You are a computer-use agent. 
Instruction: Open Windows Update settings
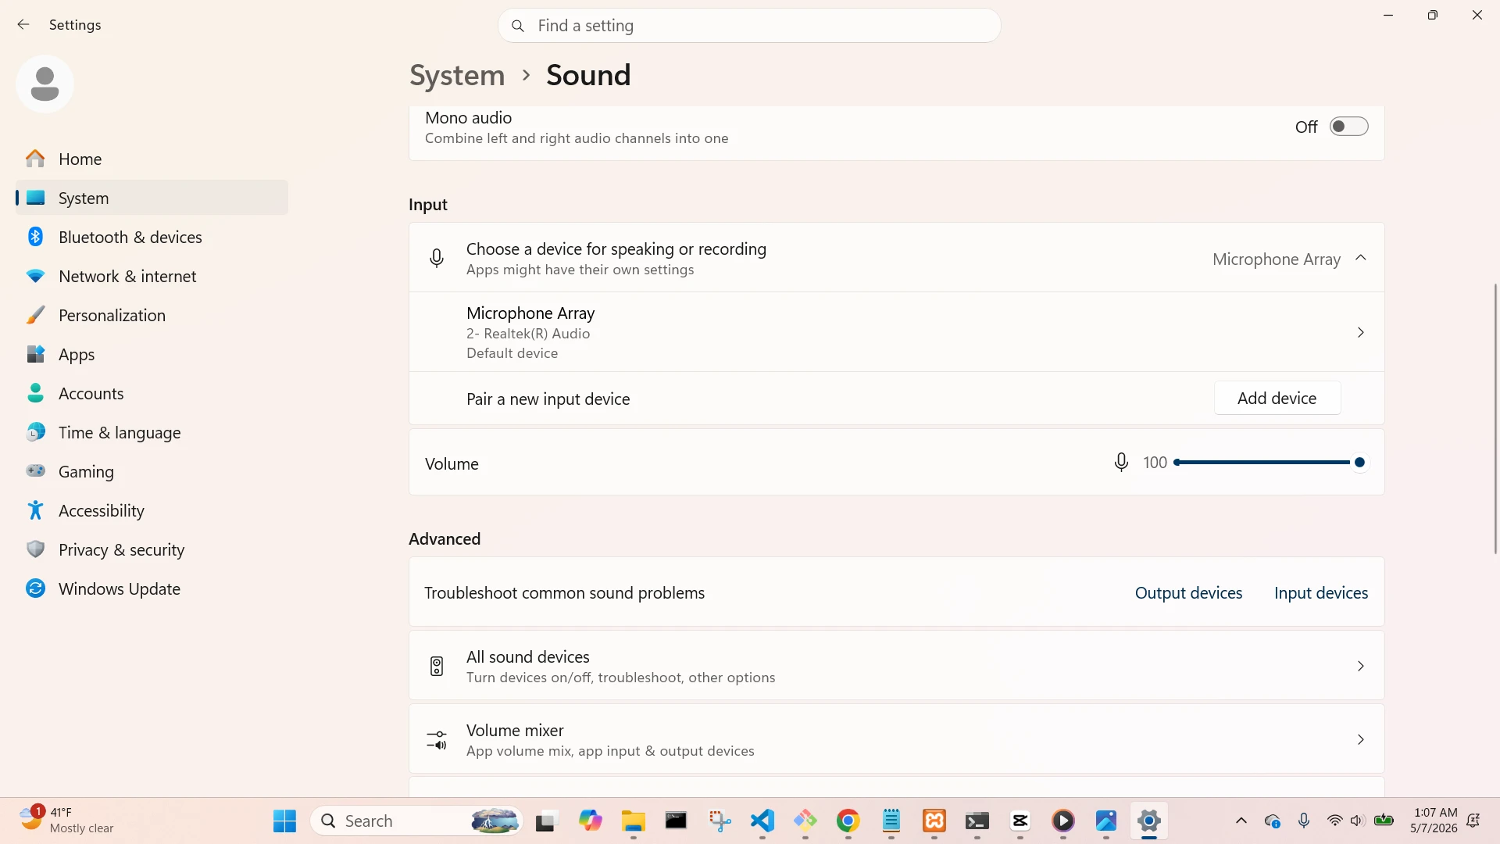pos(152,588)
